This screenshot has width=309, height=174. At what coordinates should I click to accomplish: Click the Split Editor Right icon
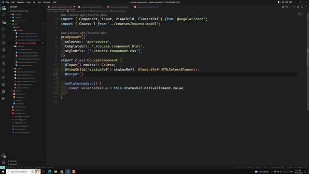(x=302, y=7)
